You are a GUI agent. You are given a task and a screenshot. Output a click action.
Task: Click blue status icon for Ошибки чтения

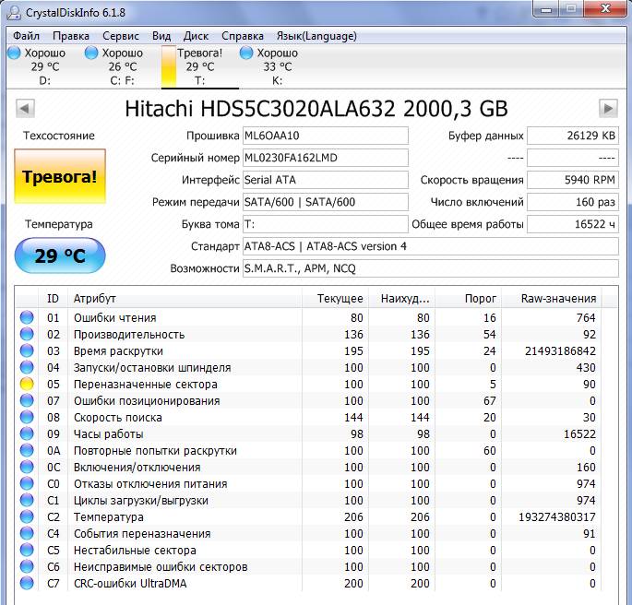coord(27,317)
